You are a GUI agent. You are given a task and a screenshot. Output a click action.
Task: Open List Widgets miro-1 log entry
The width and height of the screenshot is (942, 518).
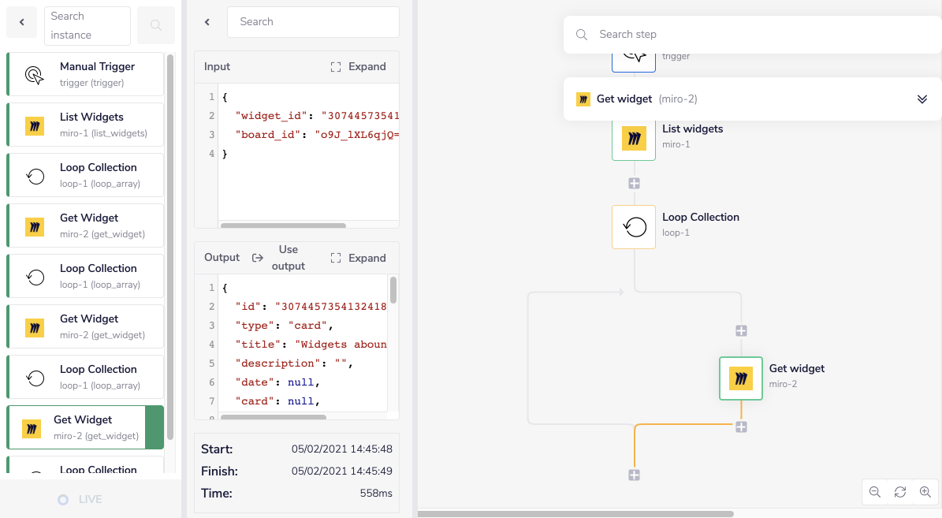tap(85, 125)
